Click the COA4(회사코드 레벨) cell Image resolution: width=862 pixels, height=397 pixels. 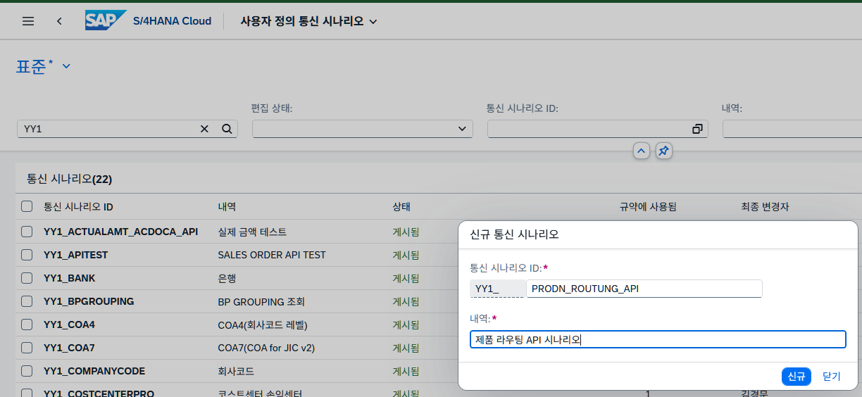(263, 324)
